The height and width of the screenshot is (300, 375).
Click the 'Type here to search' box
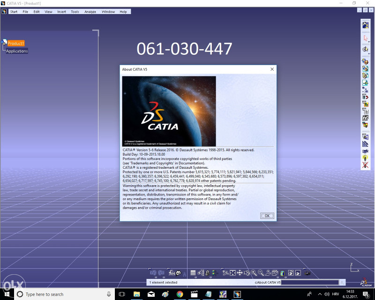click(65, 294)
